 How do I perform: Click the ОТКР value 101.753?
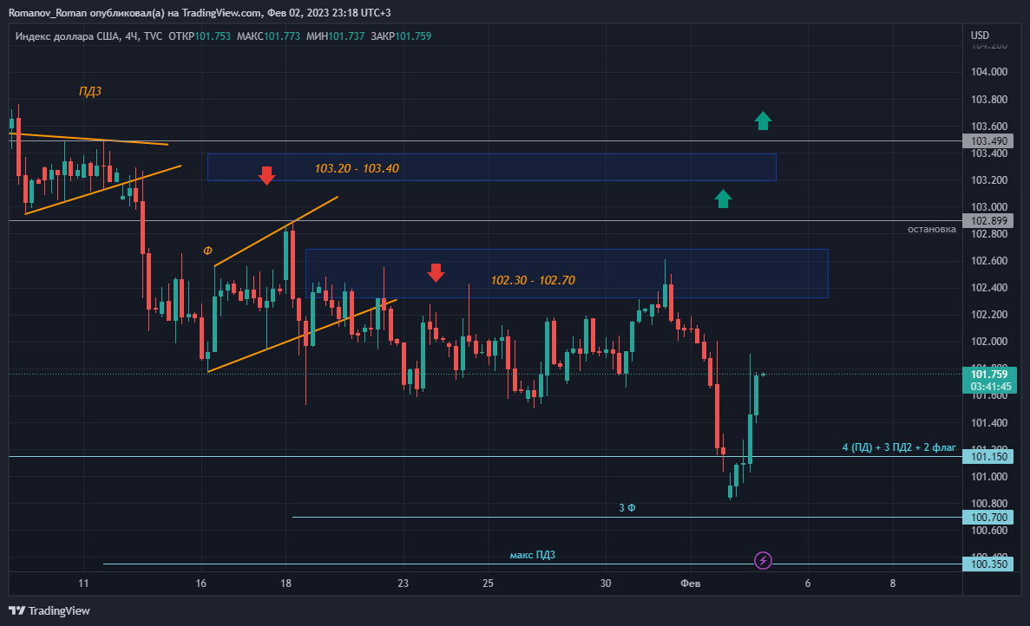pos(213,36)
